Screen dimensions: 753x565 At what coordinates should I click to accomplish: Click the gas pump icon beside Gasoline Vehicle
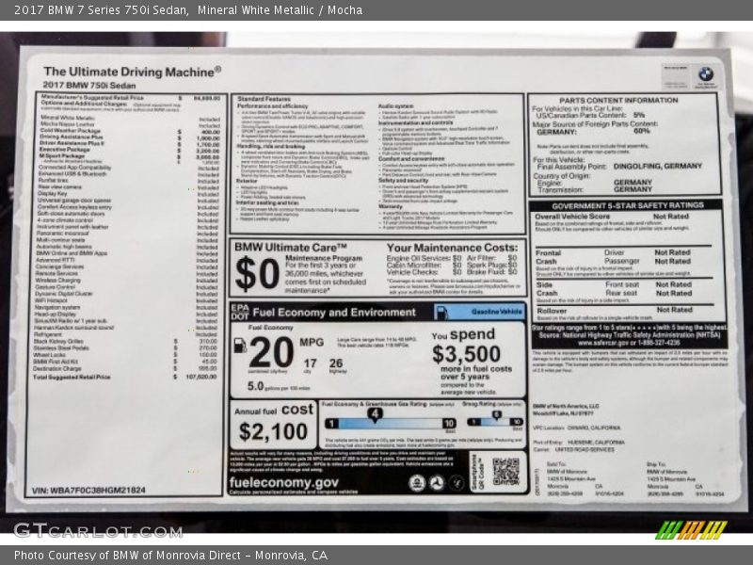[441, 312]
